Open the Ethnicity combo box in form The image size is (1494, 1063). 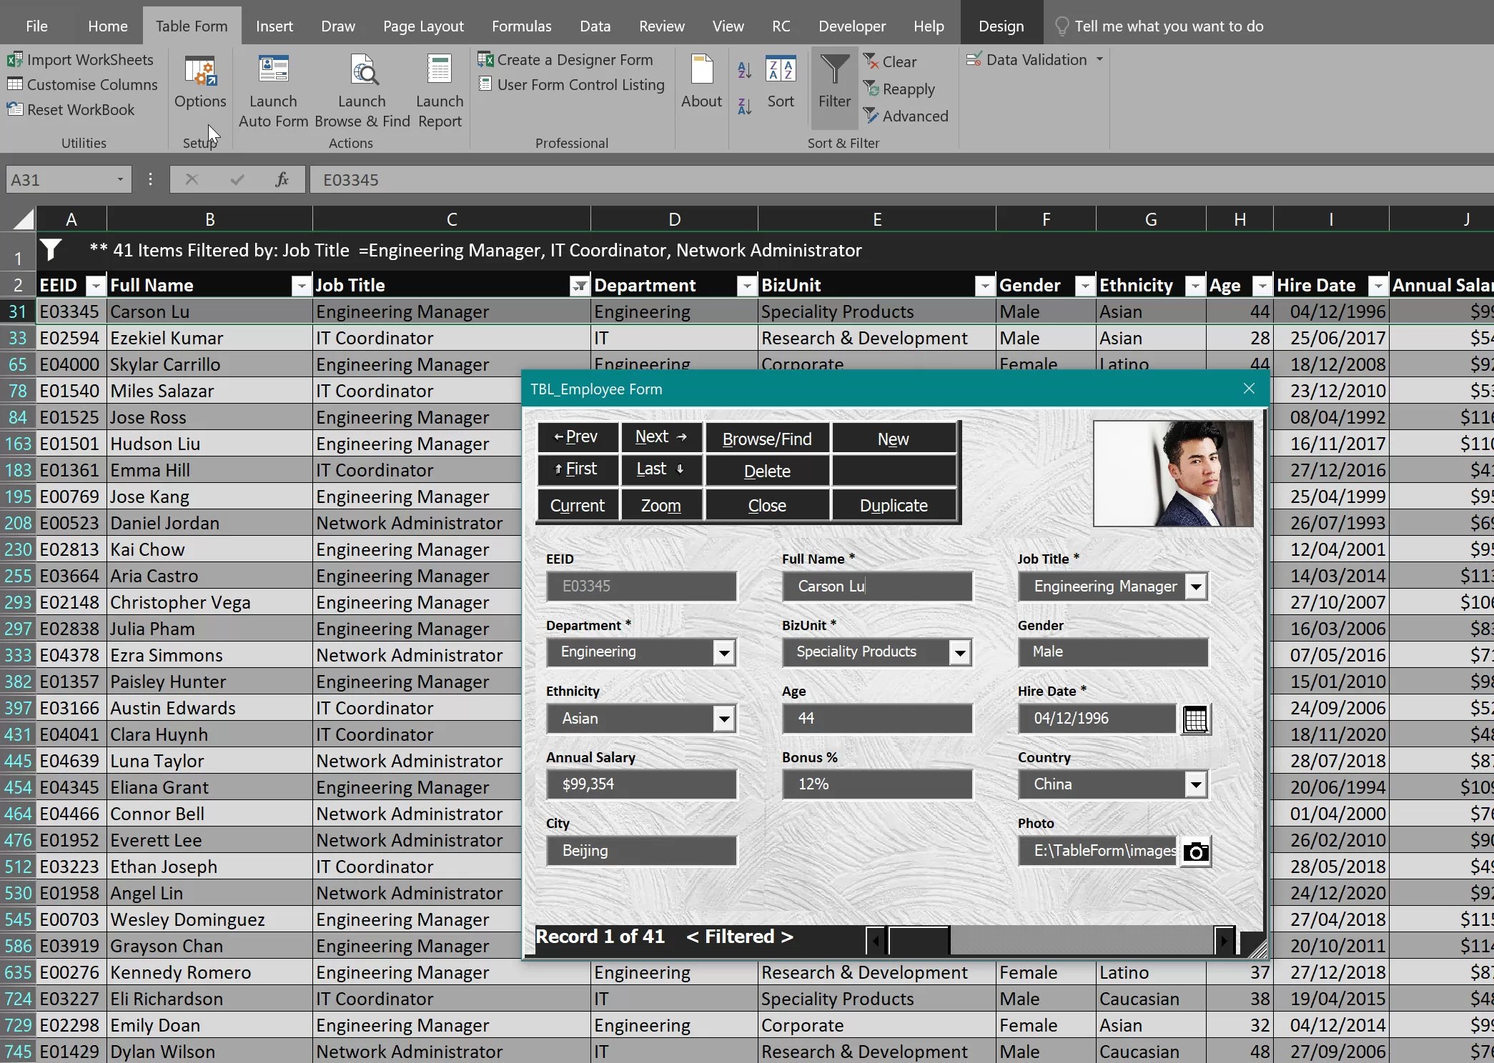(724, 719)
